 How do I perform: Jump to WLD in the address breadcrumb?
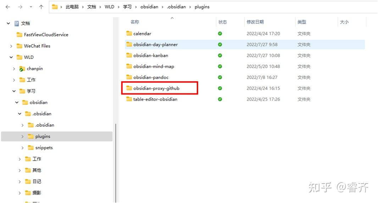(x=110, y=7)
